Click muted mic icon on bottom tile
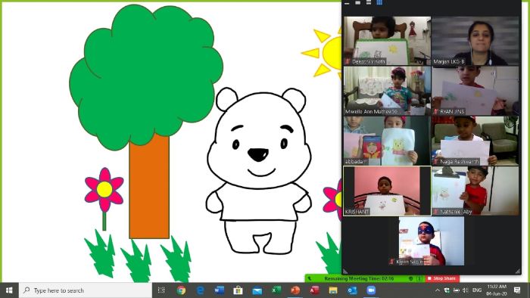 coord(391,262)
